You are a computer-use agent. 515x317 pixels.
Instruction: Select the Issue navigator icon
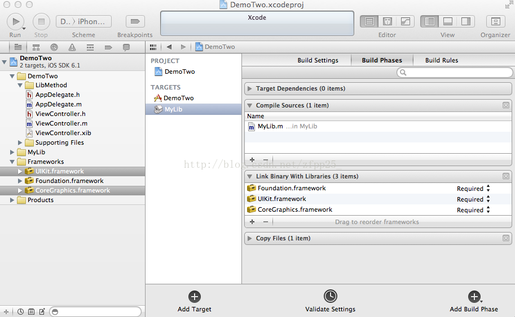click(x=72, y=47)
